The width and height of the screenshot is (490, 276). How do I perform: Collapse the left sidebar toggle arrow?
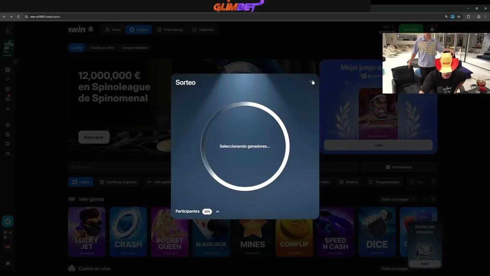pyautogui.click(x=15, y=61)
